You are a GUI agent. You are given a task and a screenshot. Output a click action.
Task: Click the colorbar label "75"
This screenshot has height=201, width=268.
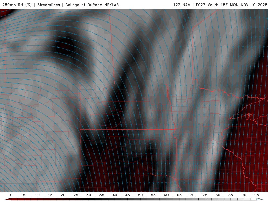[x=205, y=195]
